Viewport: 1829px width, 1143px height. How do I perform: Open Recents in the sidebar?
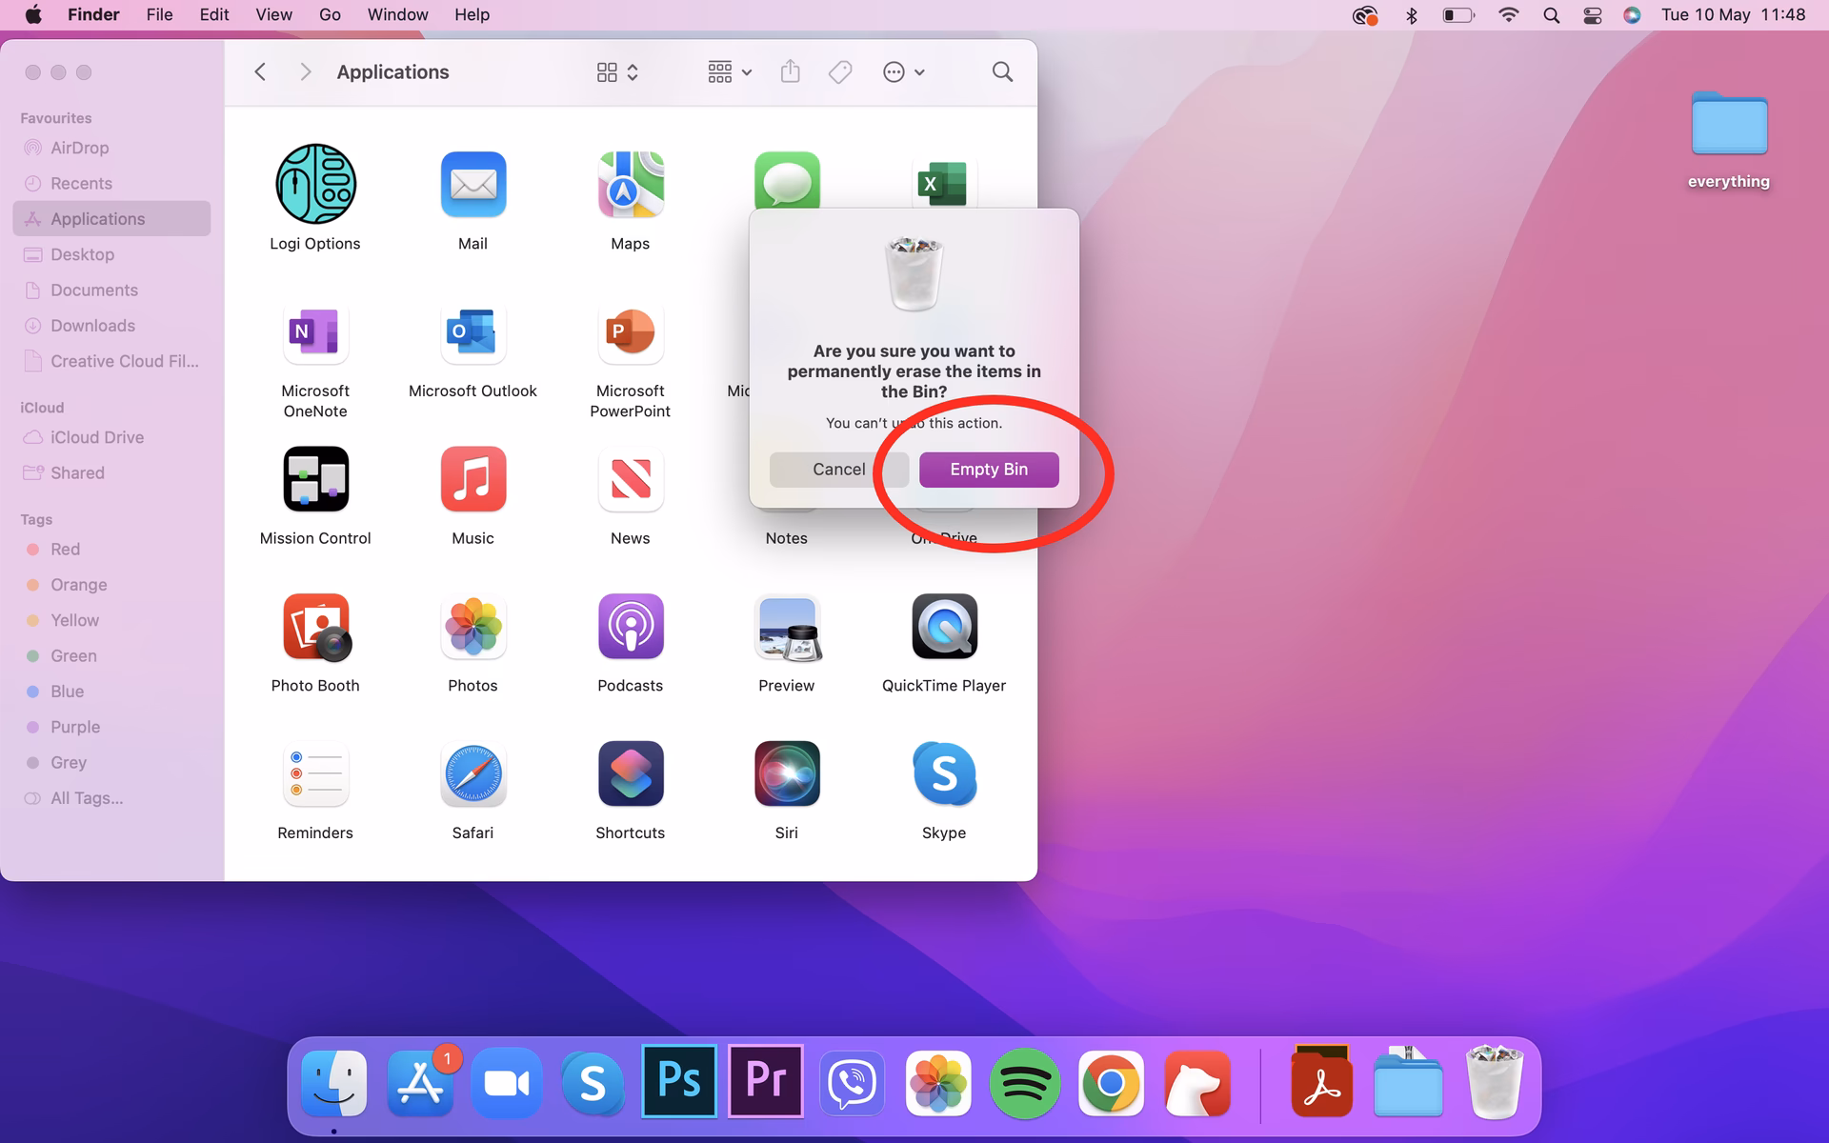pos(111,184)
